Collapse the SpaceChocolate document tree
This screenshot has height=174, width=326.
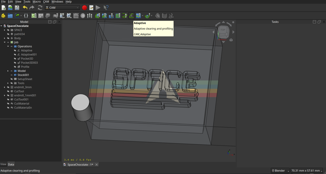(x=1, y=26)
